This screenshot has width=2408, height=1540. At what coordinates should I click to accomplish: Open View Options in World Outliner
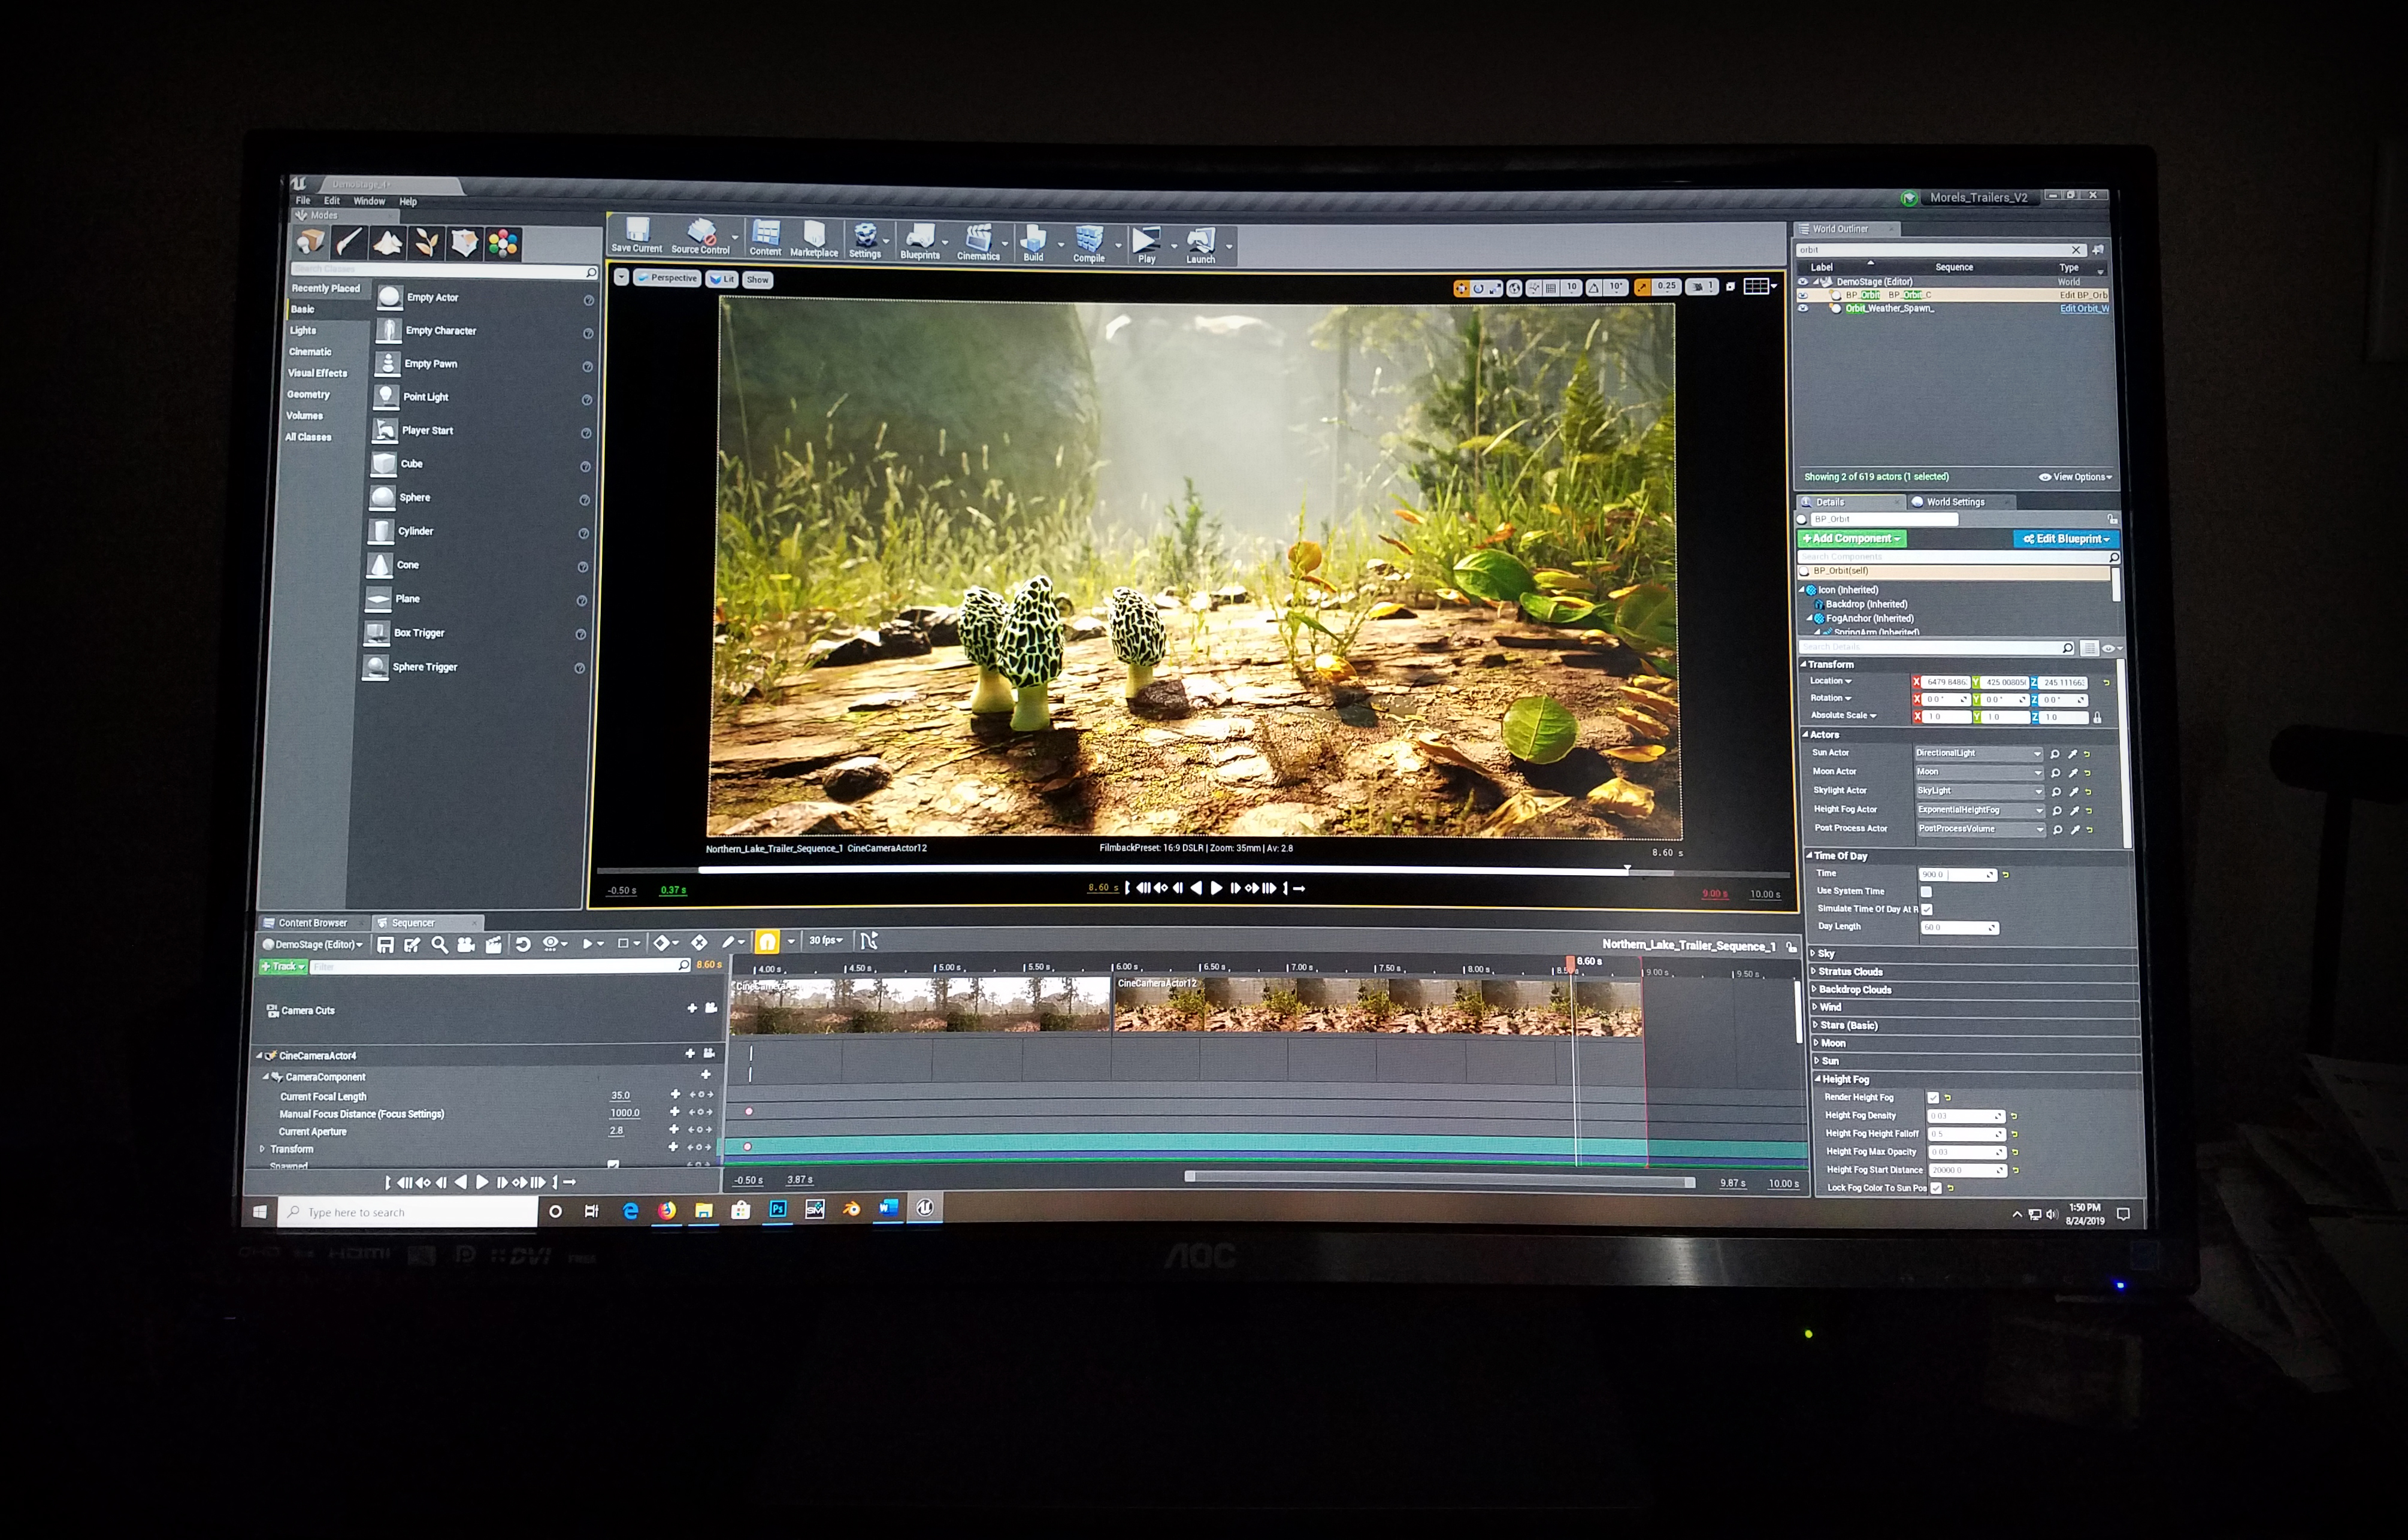click(2076, 477)
